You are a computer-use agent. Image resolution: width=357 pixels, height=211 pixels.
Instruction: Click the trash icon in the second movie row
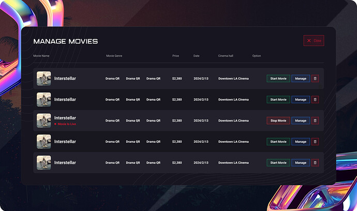point(315,99)
